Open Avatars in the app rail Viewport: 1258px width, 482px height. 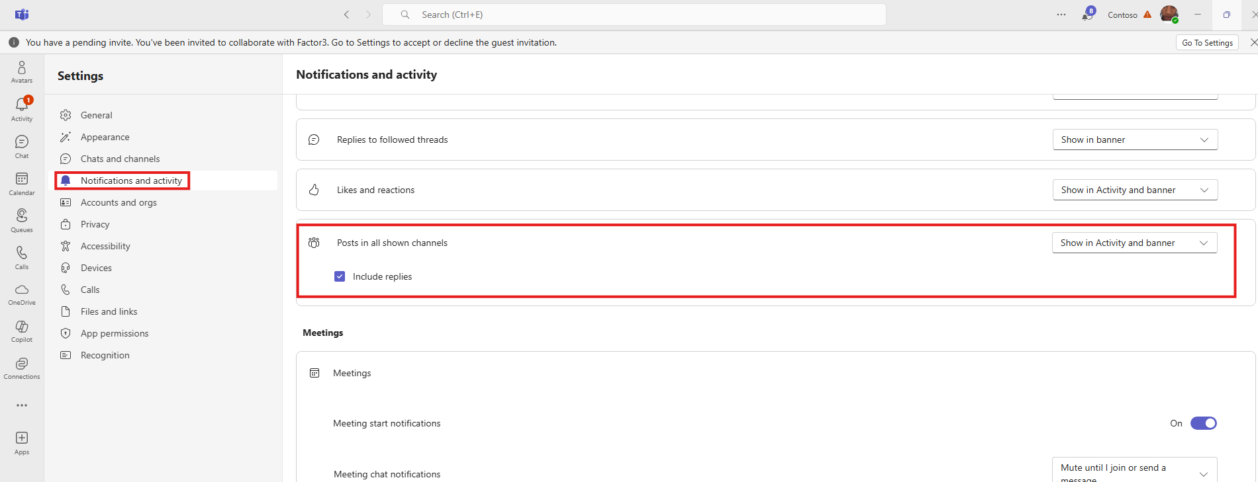tap(22, 72)
